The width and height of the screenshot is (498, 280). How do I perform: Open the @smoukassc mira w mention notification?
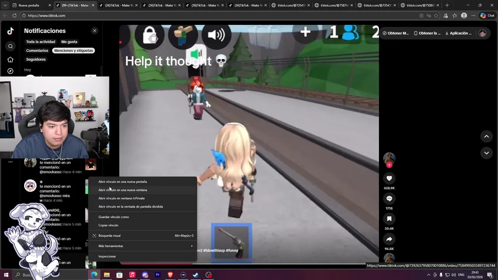click(54, 191)
